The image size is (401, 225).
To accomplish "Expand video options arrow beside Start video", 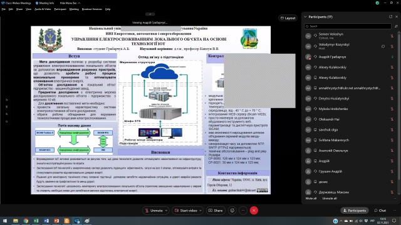I will [200, 211].
